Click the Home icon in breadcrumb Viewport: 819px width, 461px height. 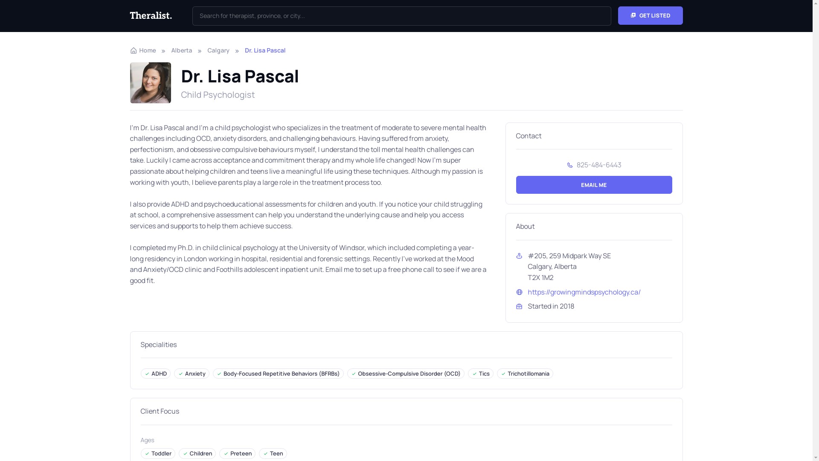click(134, 51)
